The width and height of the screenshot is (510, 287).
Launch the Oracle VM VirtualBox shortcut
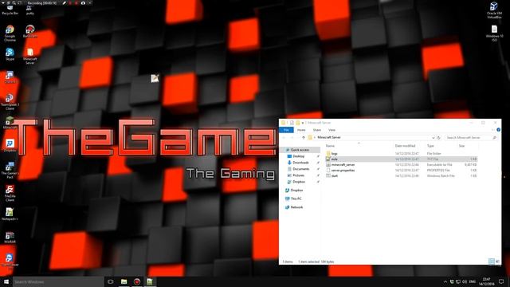point(494,10)
